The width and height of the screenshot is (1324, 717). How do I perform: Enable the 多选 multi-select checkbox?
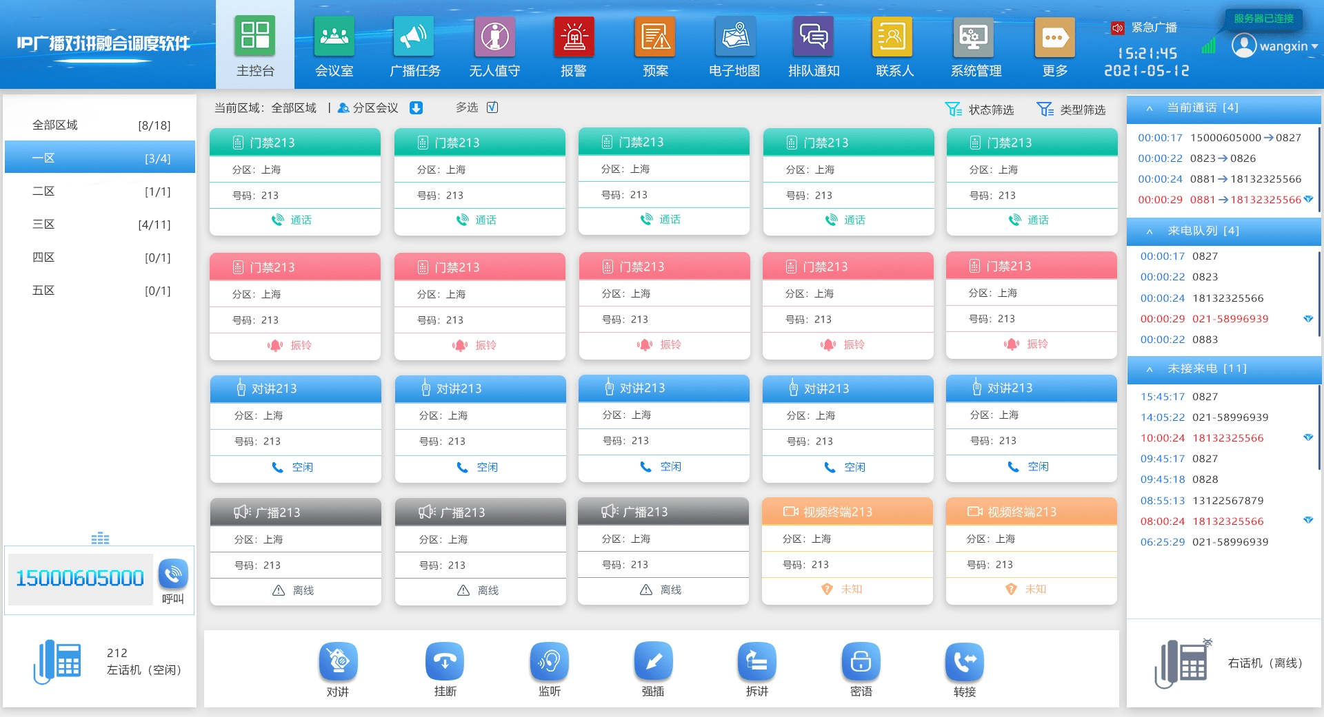492,107
